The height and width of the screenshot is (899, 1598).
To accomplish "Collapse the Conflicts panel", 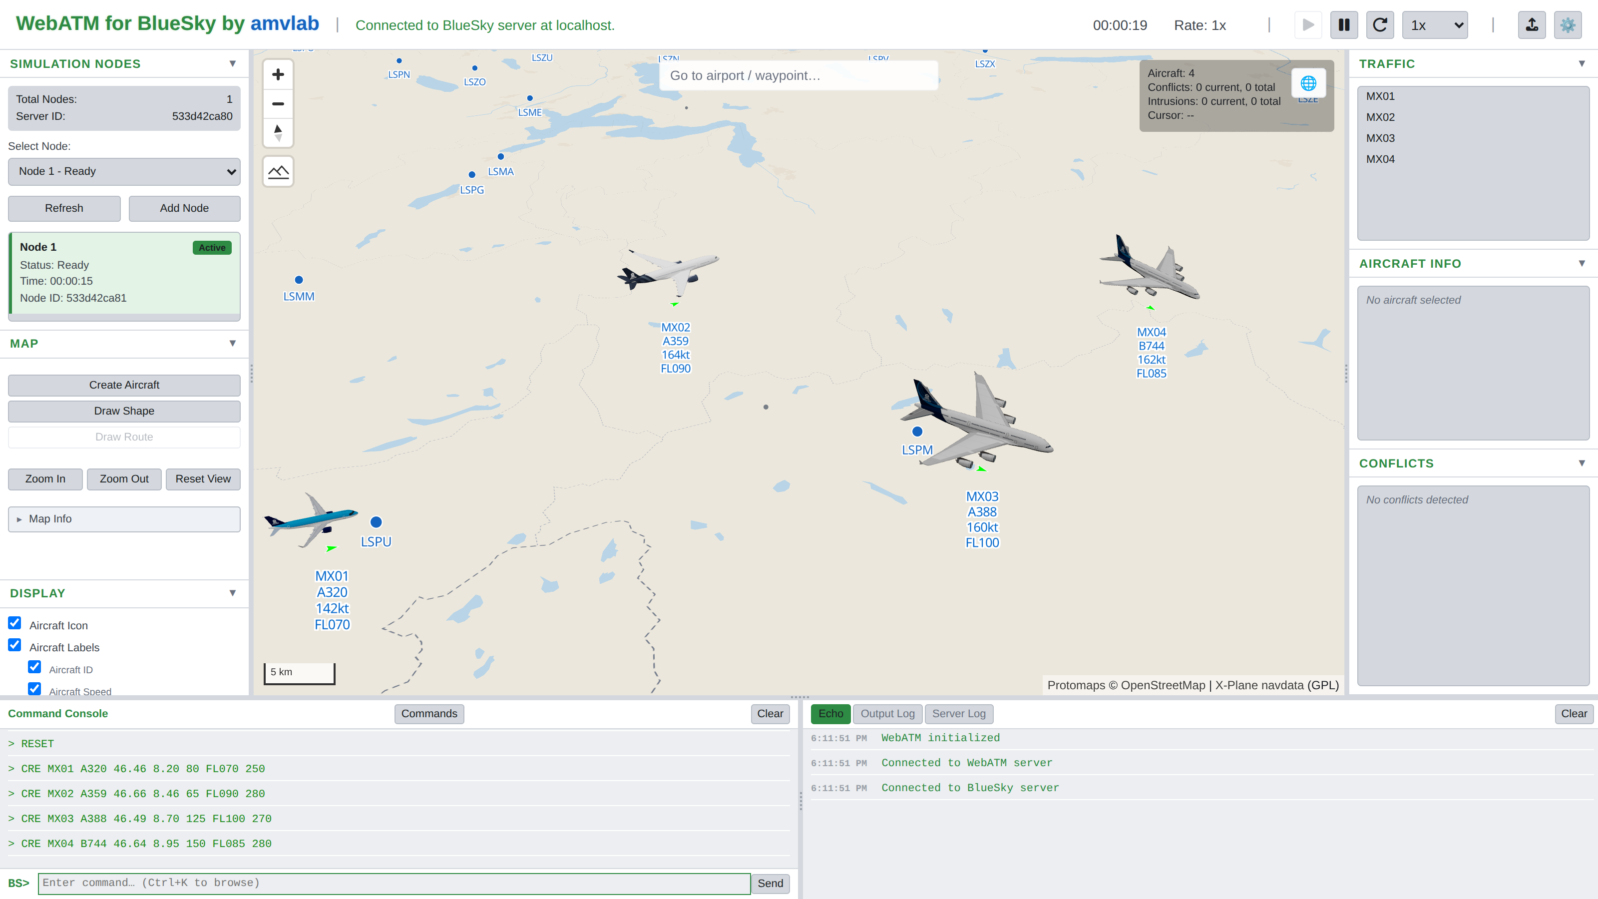I will click(1582, 463).
